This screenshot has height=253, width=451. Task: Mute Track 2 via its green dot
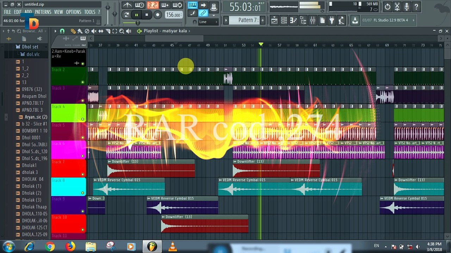tap(83, 82)
